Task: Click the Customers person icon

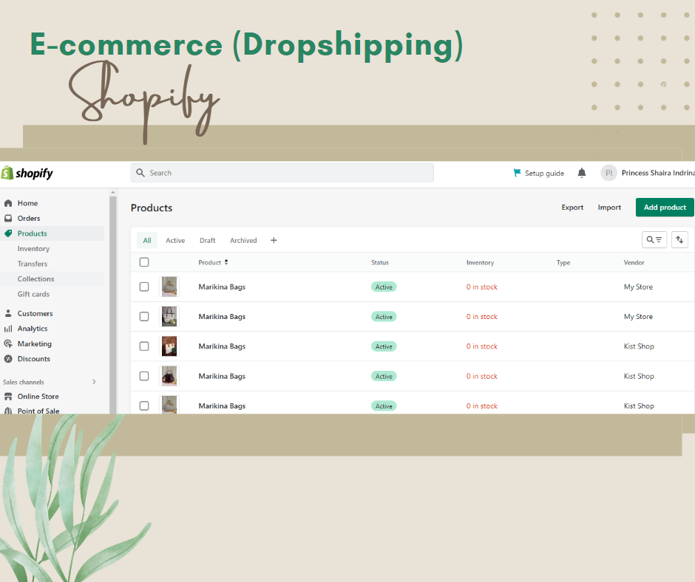Action: pyautogui.click(x=8, y=314)
